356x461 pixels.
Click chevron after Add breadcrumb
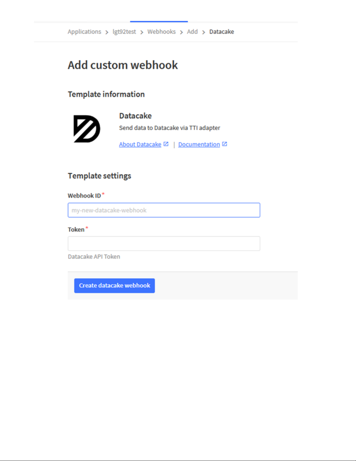point(203,32)
